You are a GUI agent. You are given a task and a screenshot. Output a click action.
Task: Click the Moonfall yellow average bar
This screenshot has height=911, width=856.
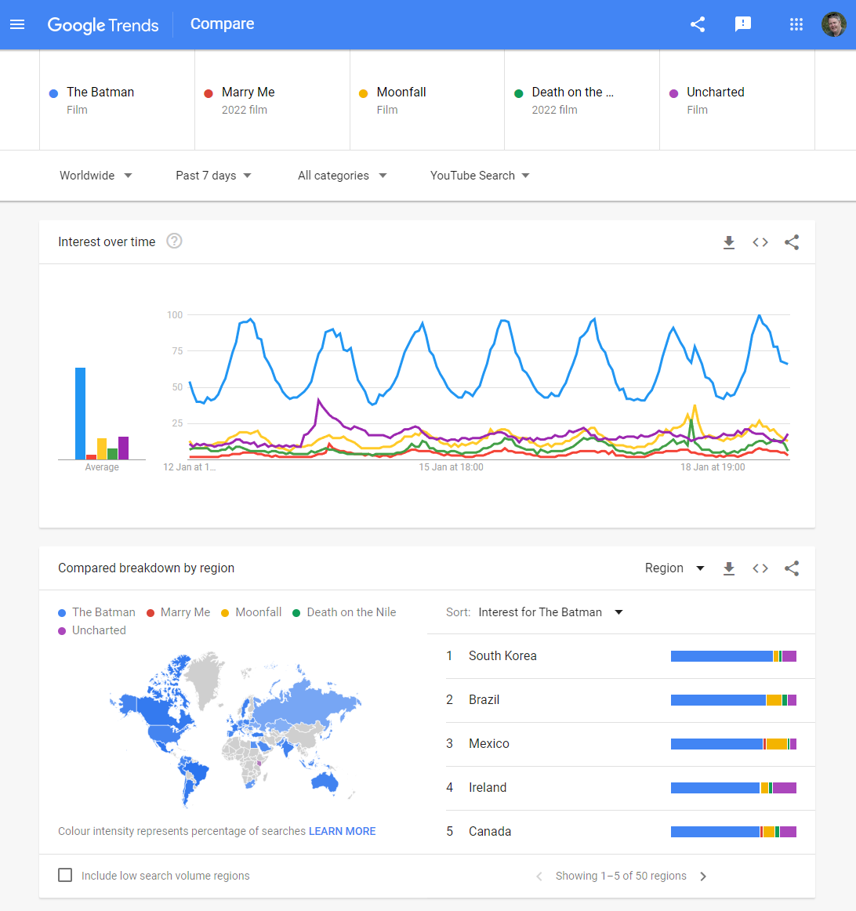(x=102, y=448)
